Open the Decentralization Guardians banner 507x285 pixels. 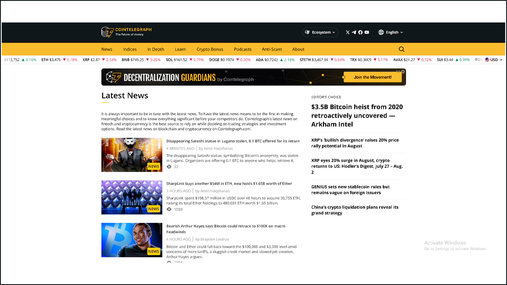coord(253,77)
